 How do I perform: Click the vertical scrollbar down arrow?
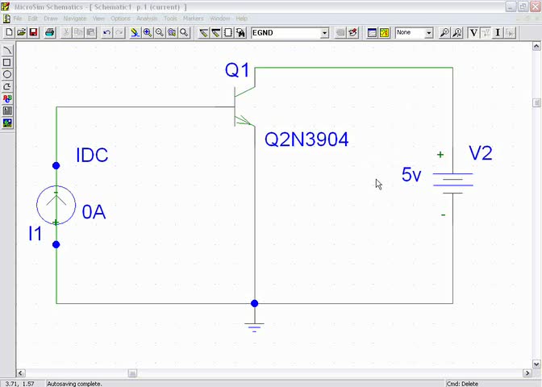[536, 364]
